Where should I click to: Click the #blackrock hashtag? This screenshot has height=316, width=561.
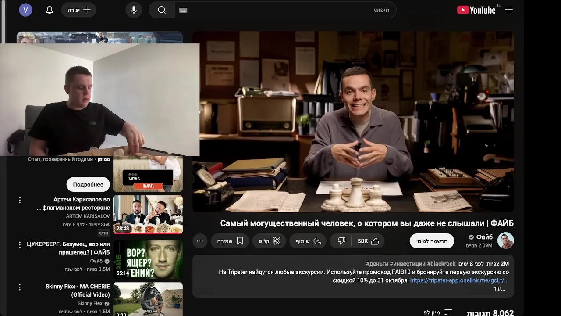[x=441, y=264]
